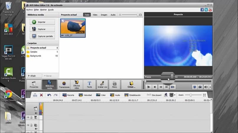Open the Recorte tool
Screen dimensions: 238x133
pos(68,95)
